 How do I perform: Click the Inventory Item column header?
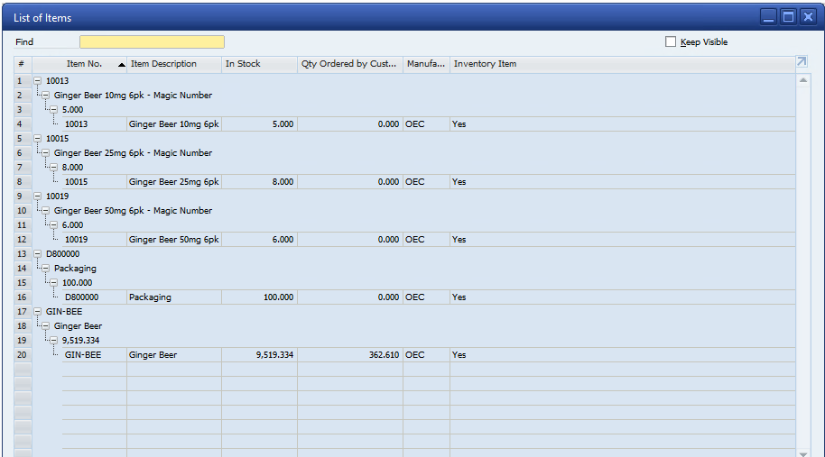coord(623,64)
